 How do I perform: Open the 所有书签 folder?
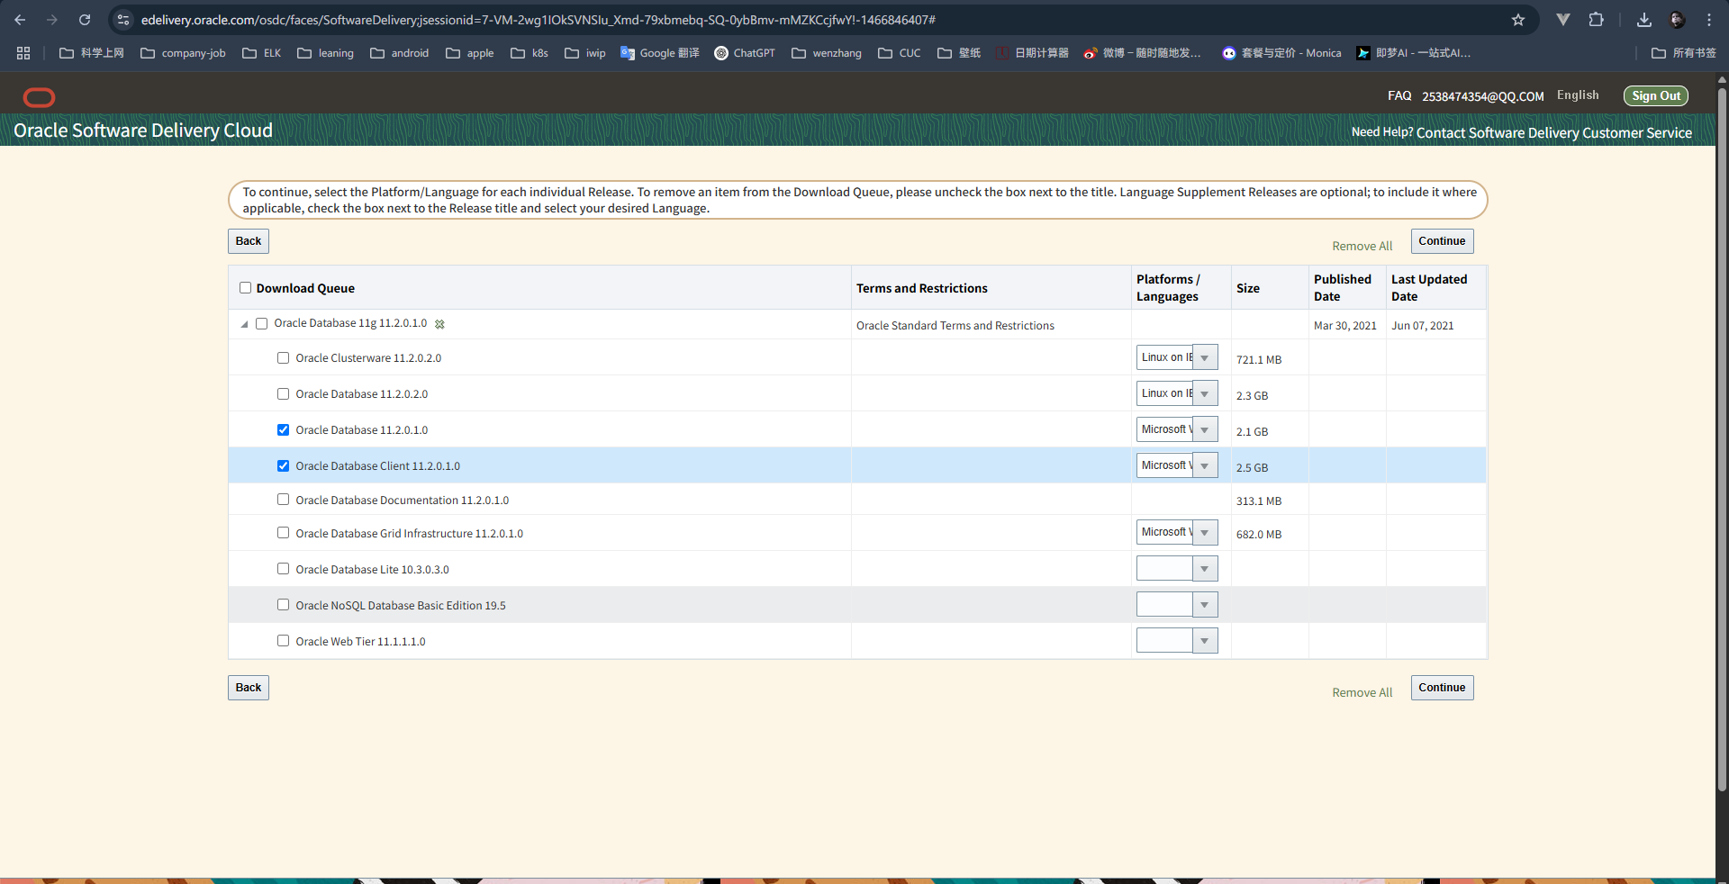coord(1684,53)
